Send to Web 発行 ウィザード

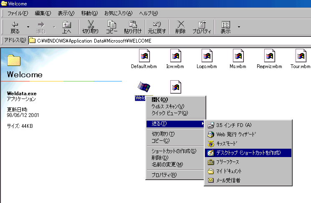(248, 134)
